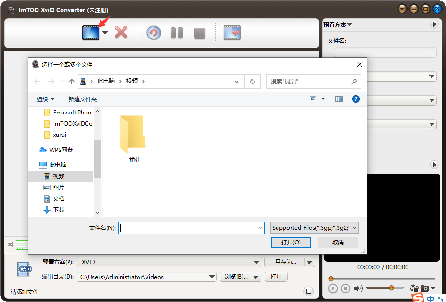Mute the preview volume
Viewport: 446px width, 302px height.
(358, 288)
